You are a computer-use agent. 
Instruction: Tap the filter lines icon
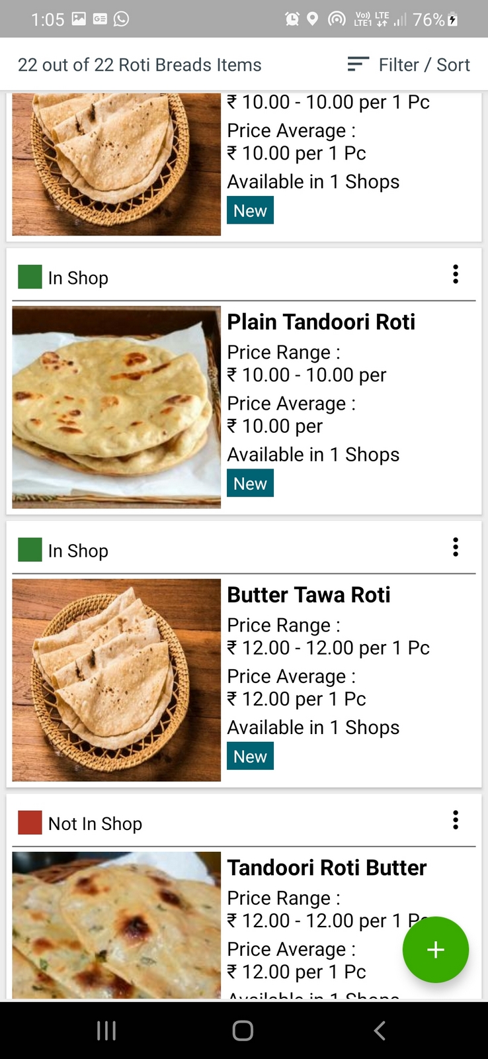tap(358, 64)
